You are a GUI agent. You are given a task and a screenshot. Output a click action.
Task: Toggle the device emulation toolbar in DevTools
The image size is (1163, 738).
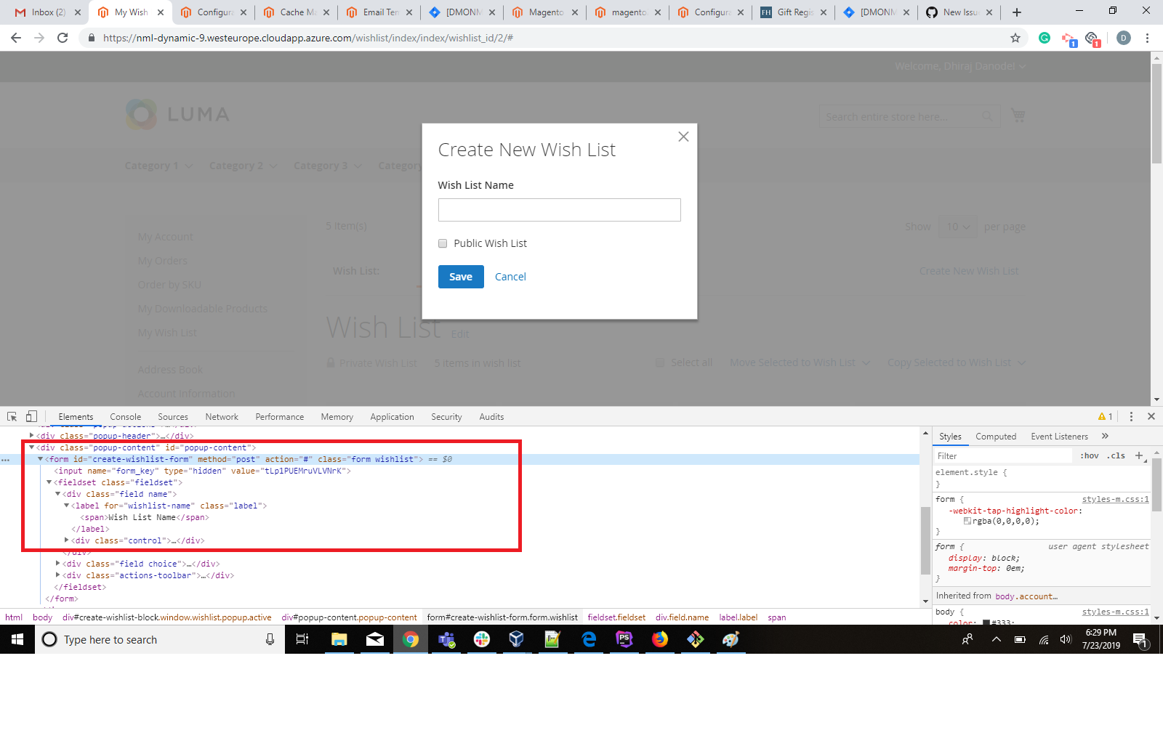(x=31, y=416)
